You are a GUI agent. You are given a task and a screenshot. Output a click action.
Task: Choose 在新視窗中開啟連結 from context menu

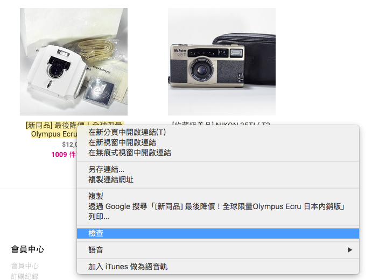click(x=218, y=142)
